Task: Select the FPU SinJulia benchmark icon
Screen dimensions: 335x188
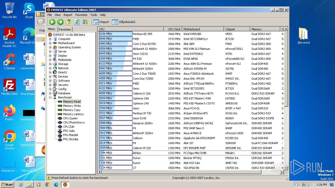Action: [60, 139]
